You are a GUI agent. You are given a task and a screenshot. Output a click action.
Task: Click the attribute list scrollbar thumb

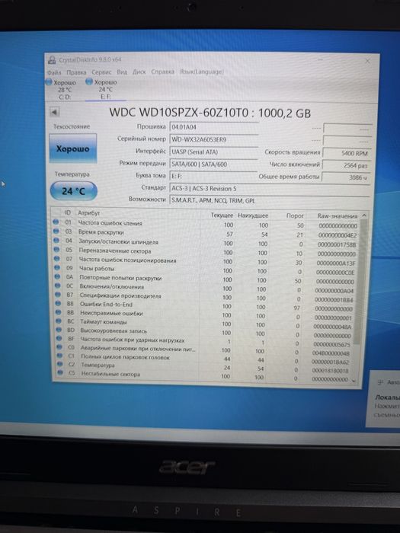(360, 282)
